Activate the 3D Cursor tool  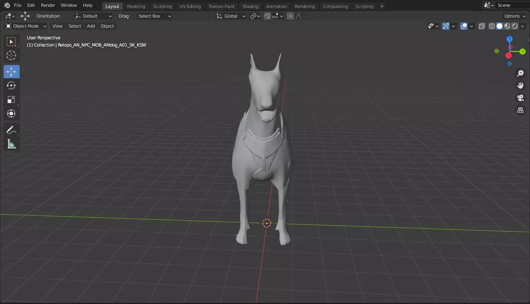click(x=11, y=56)
